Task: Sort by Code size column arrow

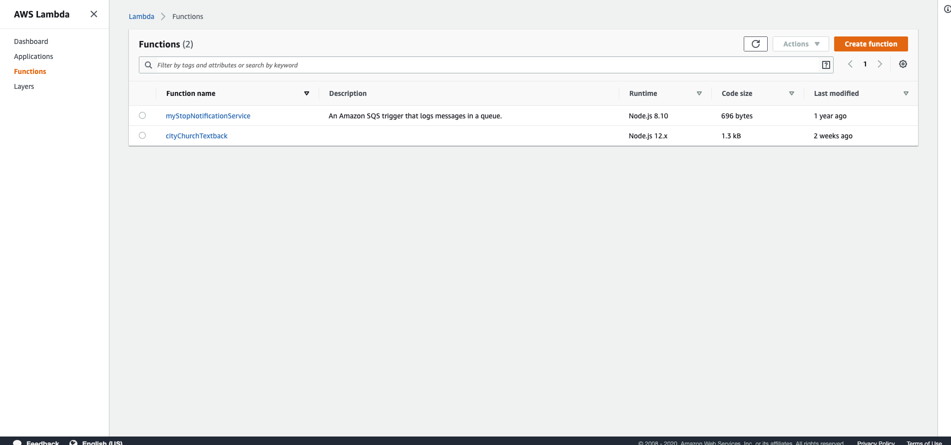Action: click(792, 93)
